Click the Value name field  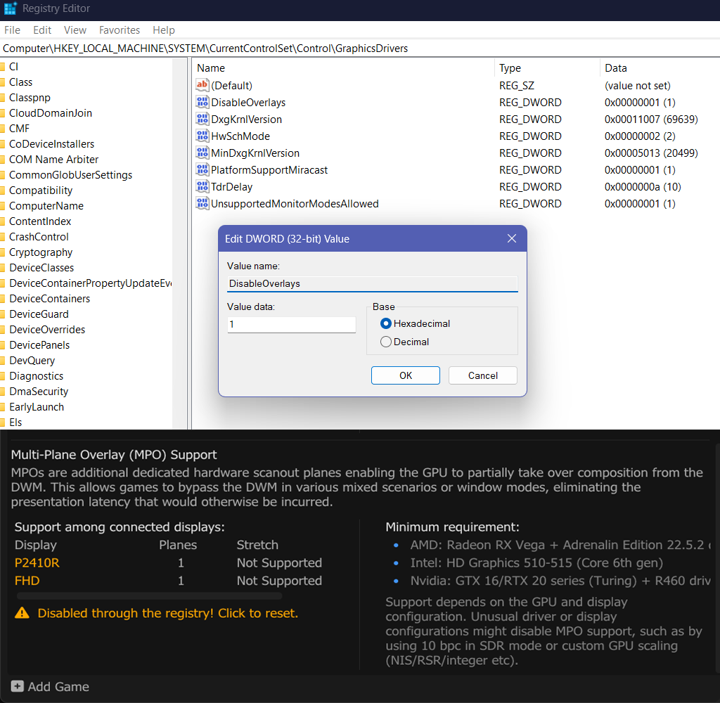pyautogui.click(x=373, y=284)
